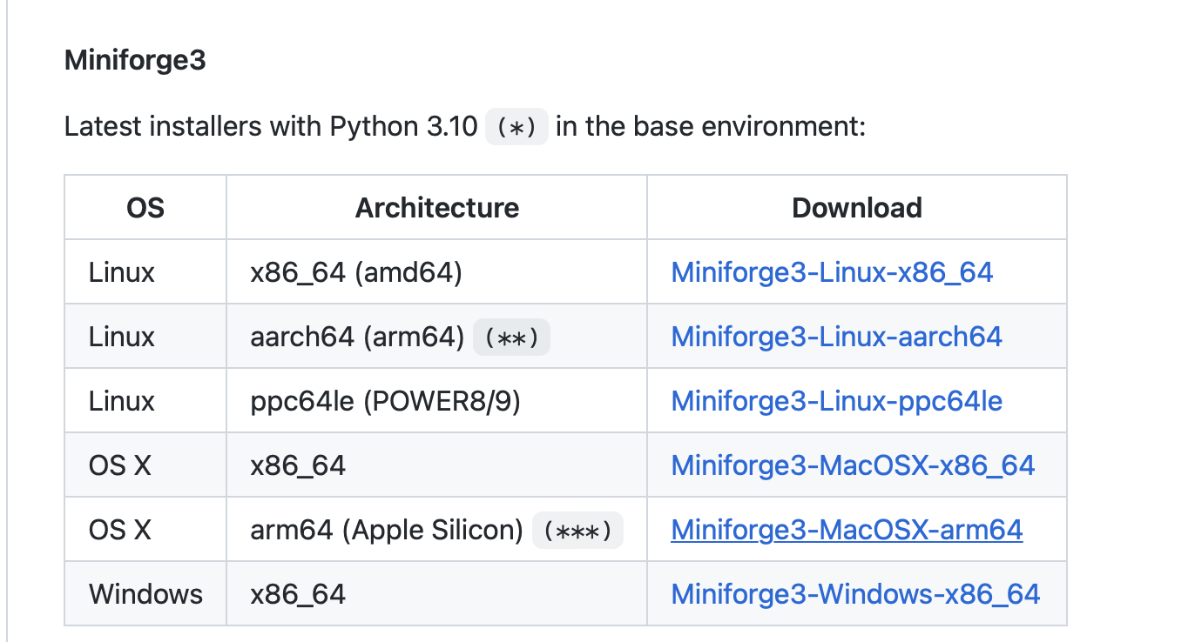Click the x86_64 architecture cell in Windows row
Viewport: 1195px width, 642px height.
pos(298,594)
